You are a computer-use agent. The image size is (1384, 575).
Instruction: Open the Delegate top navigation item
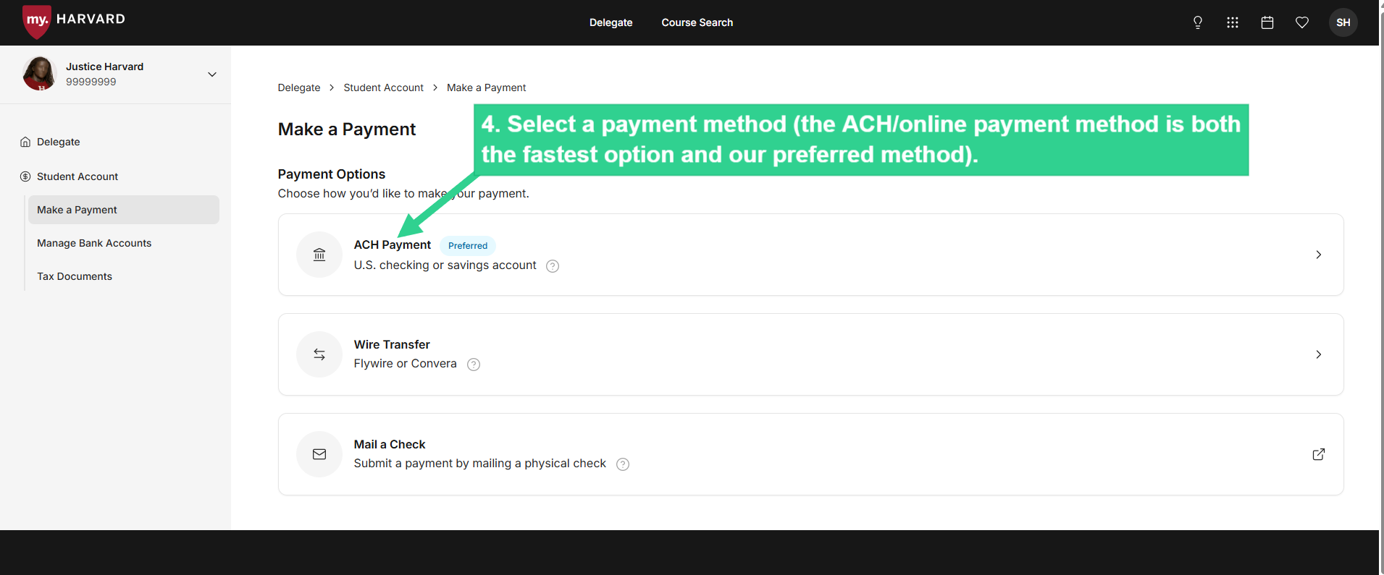[611, 22]
